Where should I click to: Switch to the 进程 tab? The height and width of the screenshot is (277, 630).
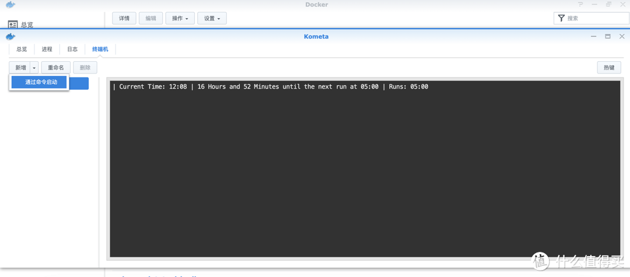pos(47,50)
